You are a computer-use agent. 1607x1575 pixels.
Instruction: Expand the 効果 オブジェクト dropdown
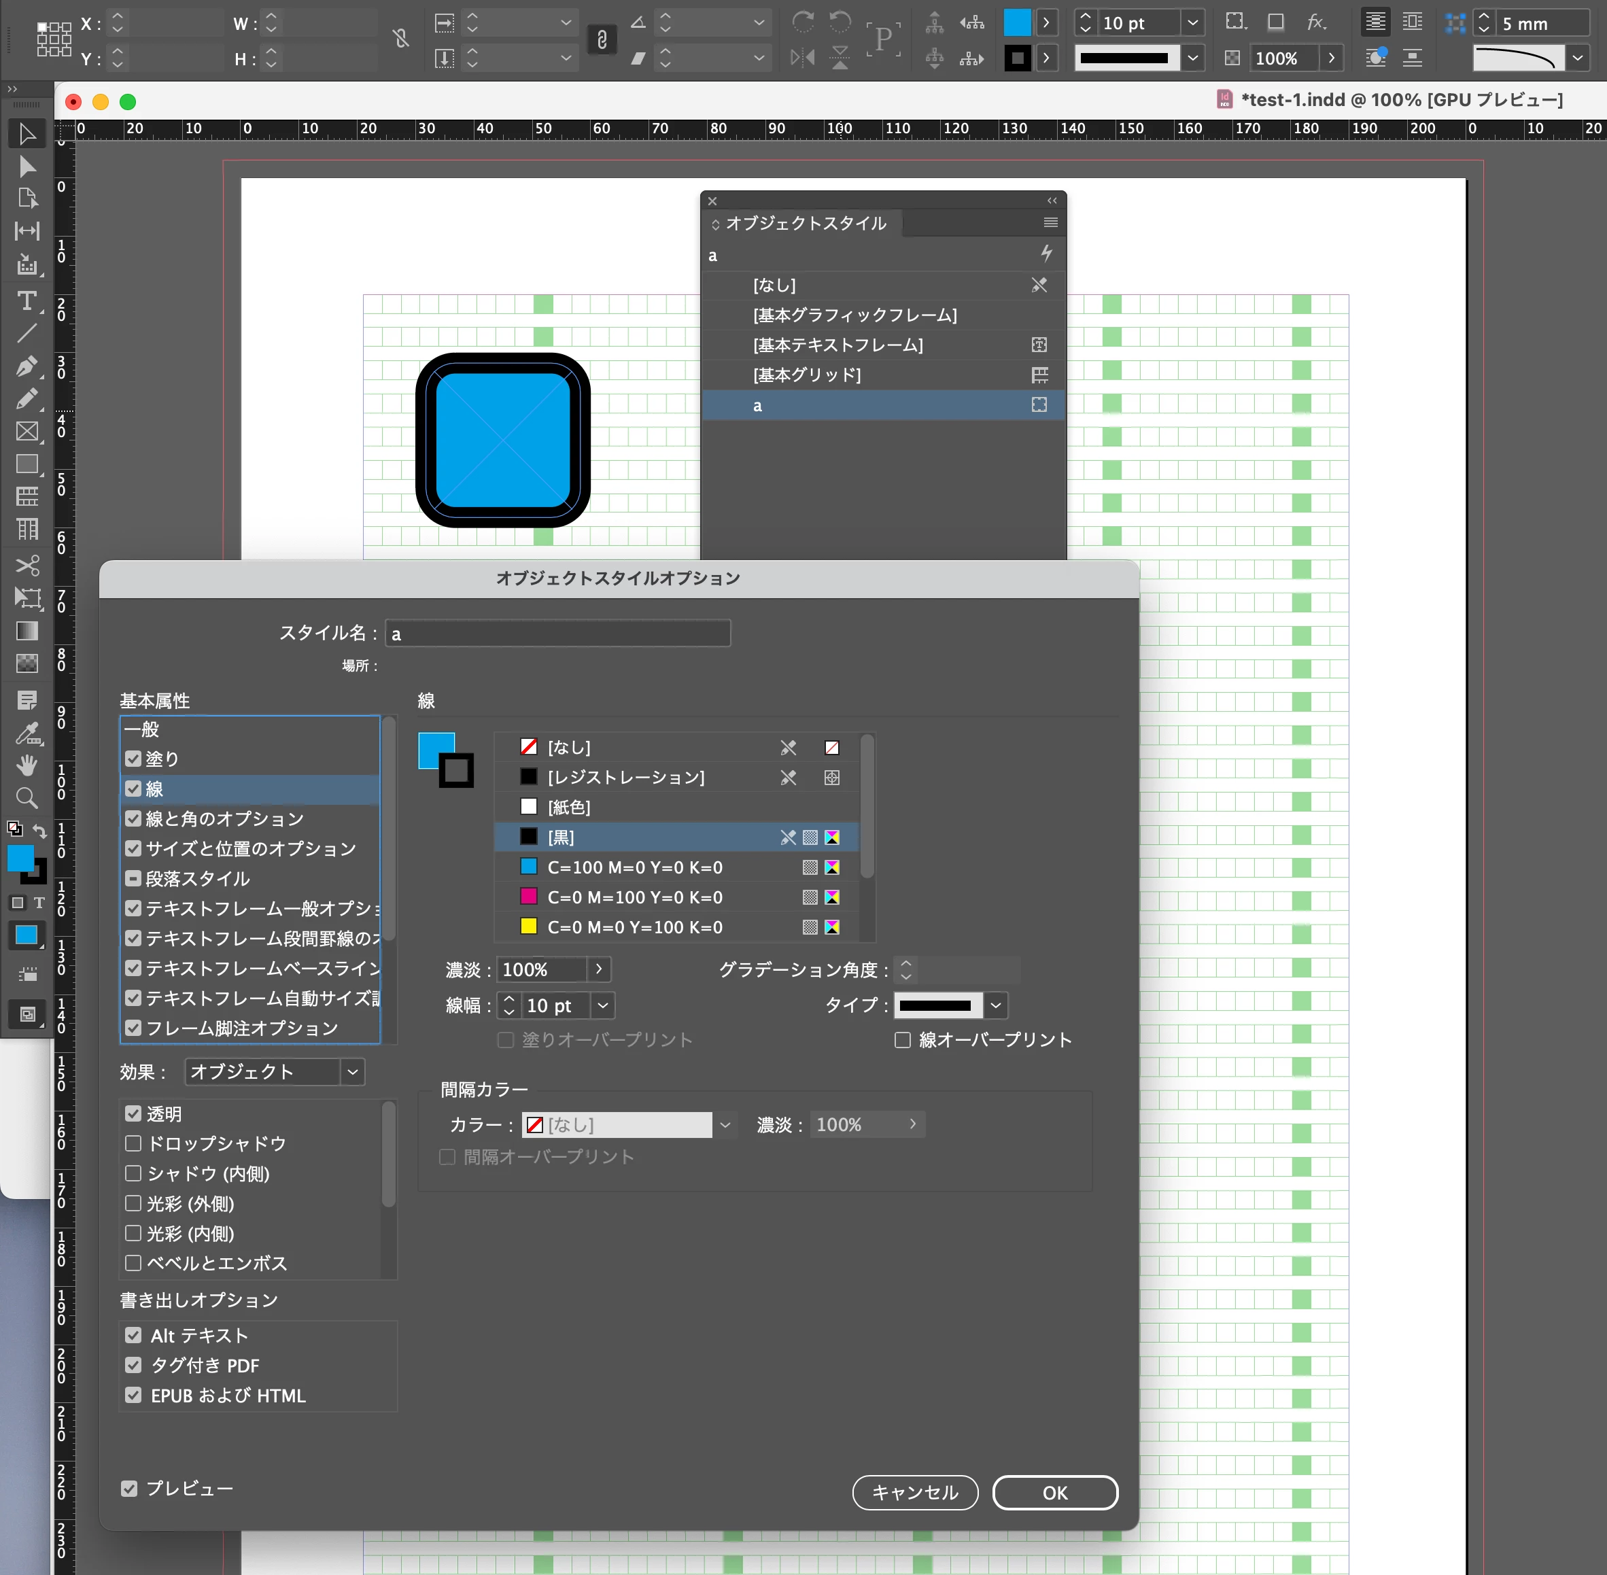[x=352, y=1072]
